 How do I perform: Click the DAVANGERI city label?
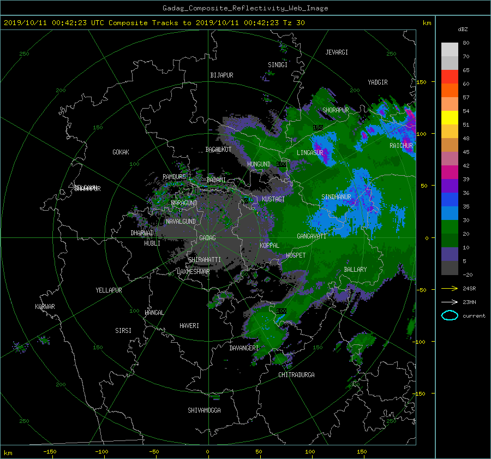tap(244, 348)
